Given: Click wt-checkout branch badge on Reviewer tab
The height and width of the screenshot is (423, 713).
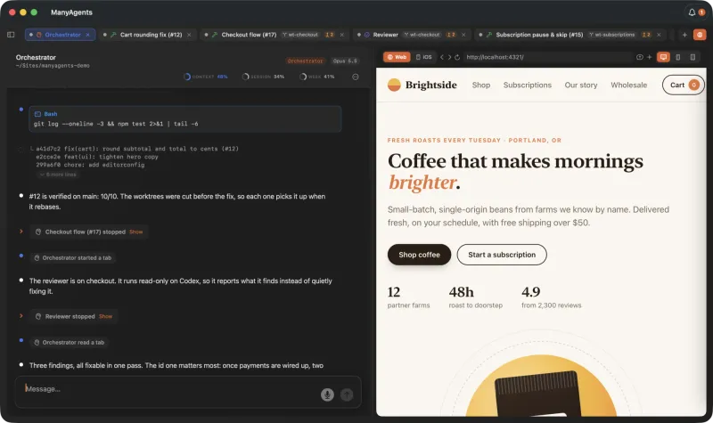Looking at the screenshot, I should click(422, 35).
